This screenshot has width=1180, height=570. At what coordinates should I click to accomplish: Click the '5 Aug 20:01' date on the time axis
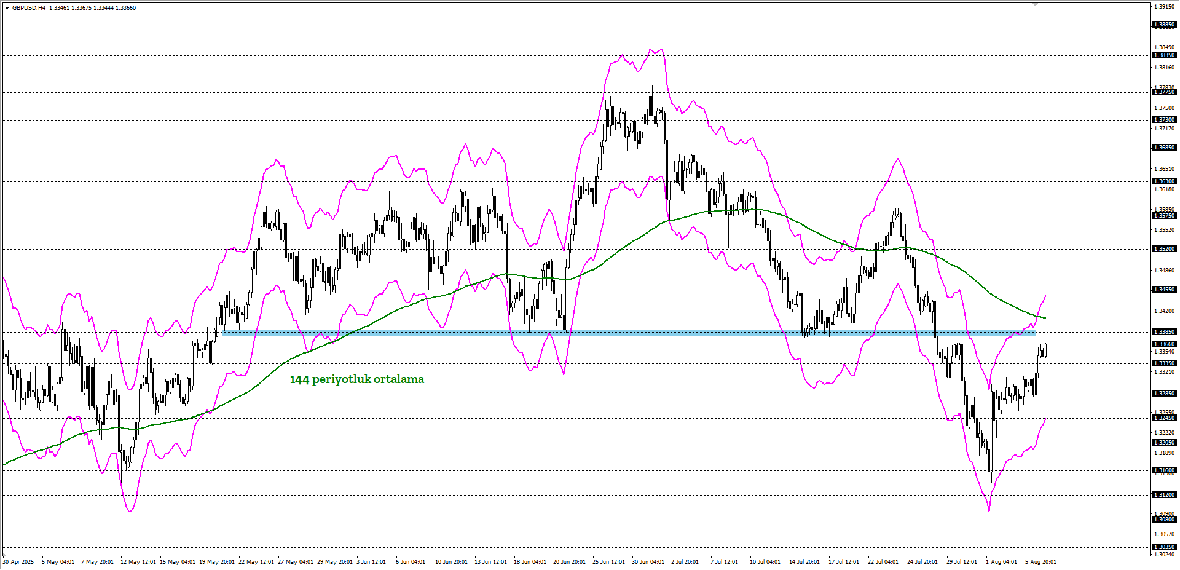[x=1040, y=562]
